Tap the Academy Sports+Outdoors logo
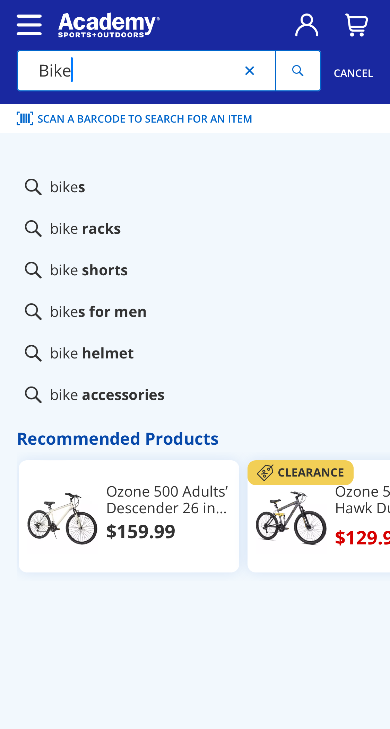Screen dimensions: 390x729 (x=109, y=25)
